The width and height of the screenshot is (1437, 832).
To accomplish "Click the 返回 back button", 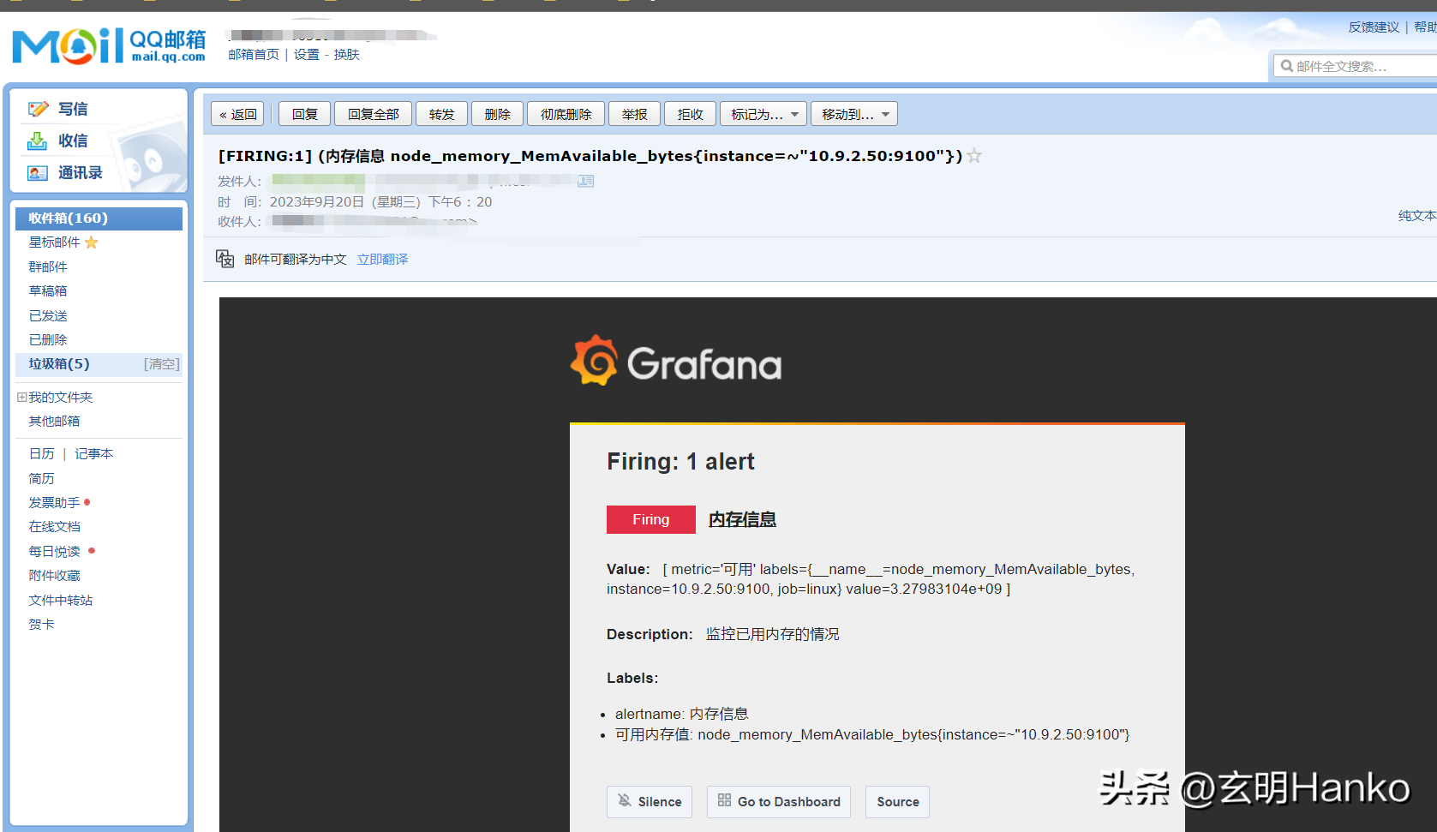I will point(237,114).
